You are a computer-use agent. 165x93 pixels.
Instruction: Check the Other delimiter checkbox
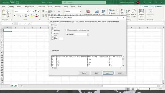pyautogui.click(x=52, y=38)
